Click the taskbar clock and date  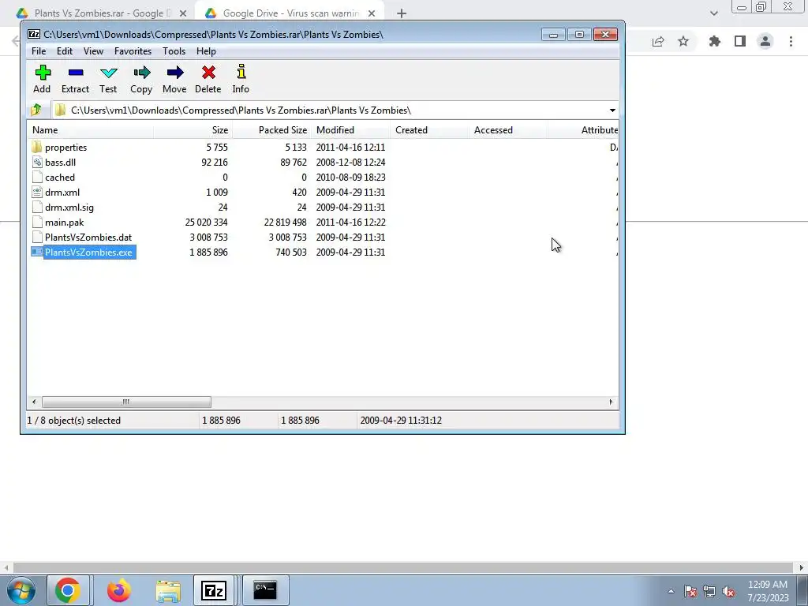[768, 591]
